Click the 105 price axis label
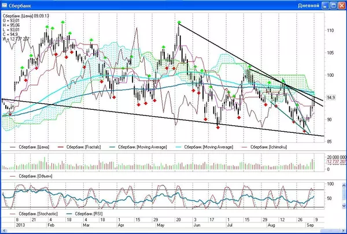 pyautogui.click(x=331, y=53)
